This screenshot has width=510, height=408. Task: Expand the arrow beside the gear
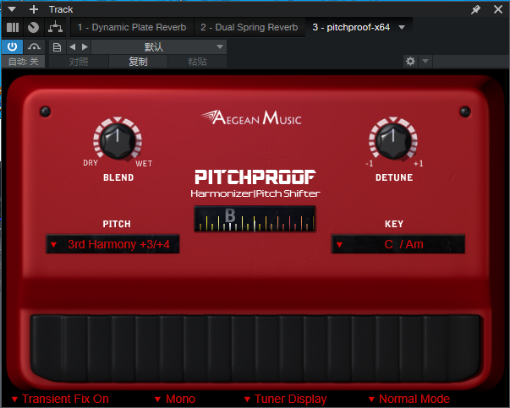pyautogui.click(x=425, y=61)
